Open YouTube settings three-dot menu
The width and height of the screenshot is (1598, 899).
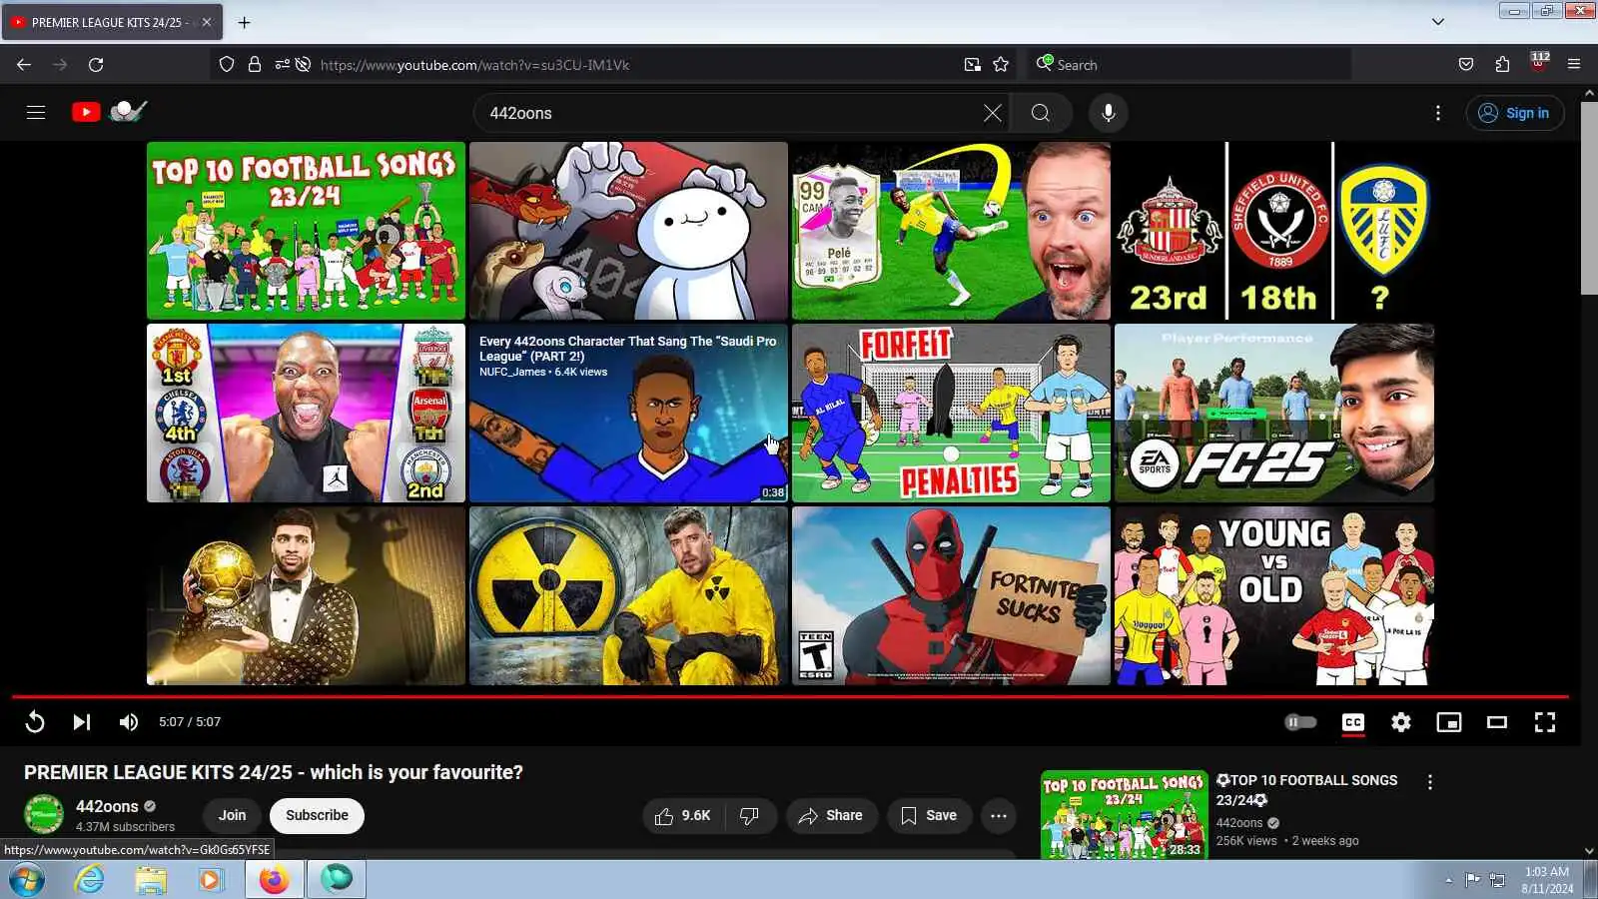point(1438,113)
